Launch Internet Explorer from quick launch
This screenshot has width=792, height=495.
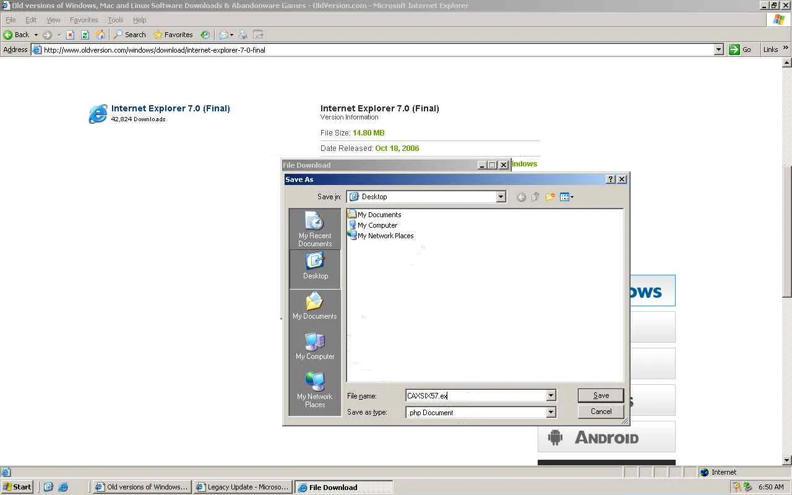click(63, 487)
